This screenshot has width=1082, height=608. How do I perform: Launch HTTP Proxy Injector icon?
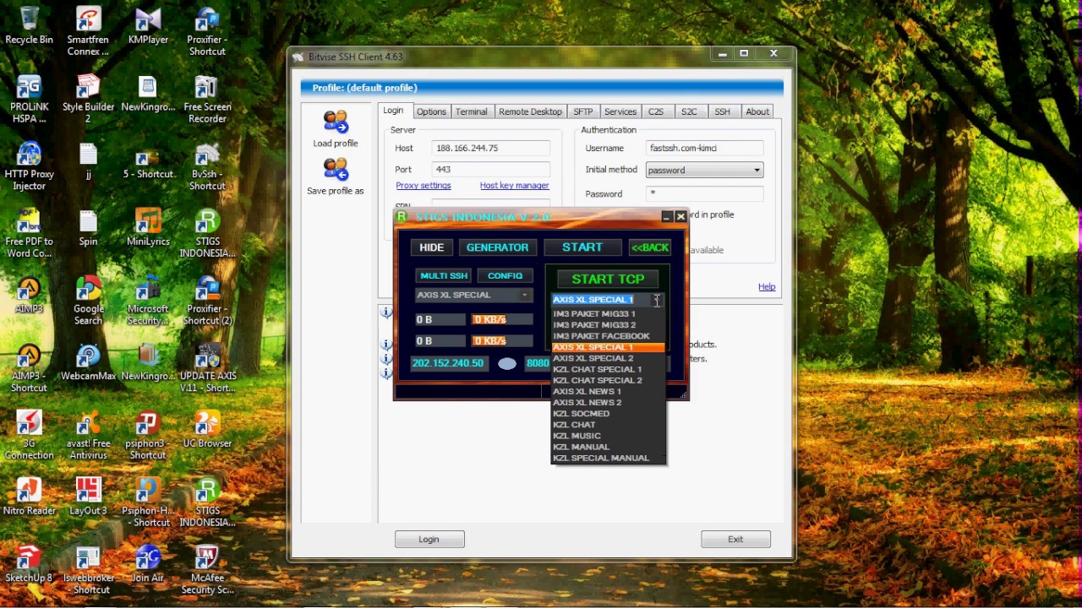tap(29, 166)
